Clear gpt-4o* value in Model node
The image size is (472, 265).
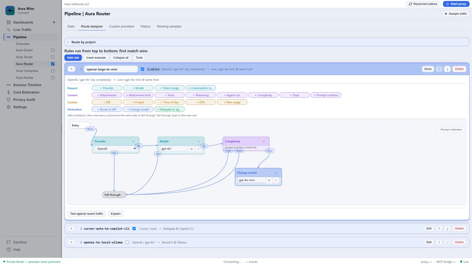click(x=191, y=149)
